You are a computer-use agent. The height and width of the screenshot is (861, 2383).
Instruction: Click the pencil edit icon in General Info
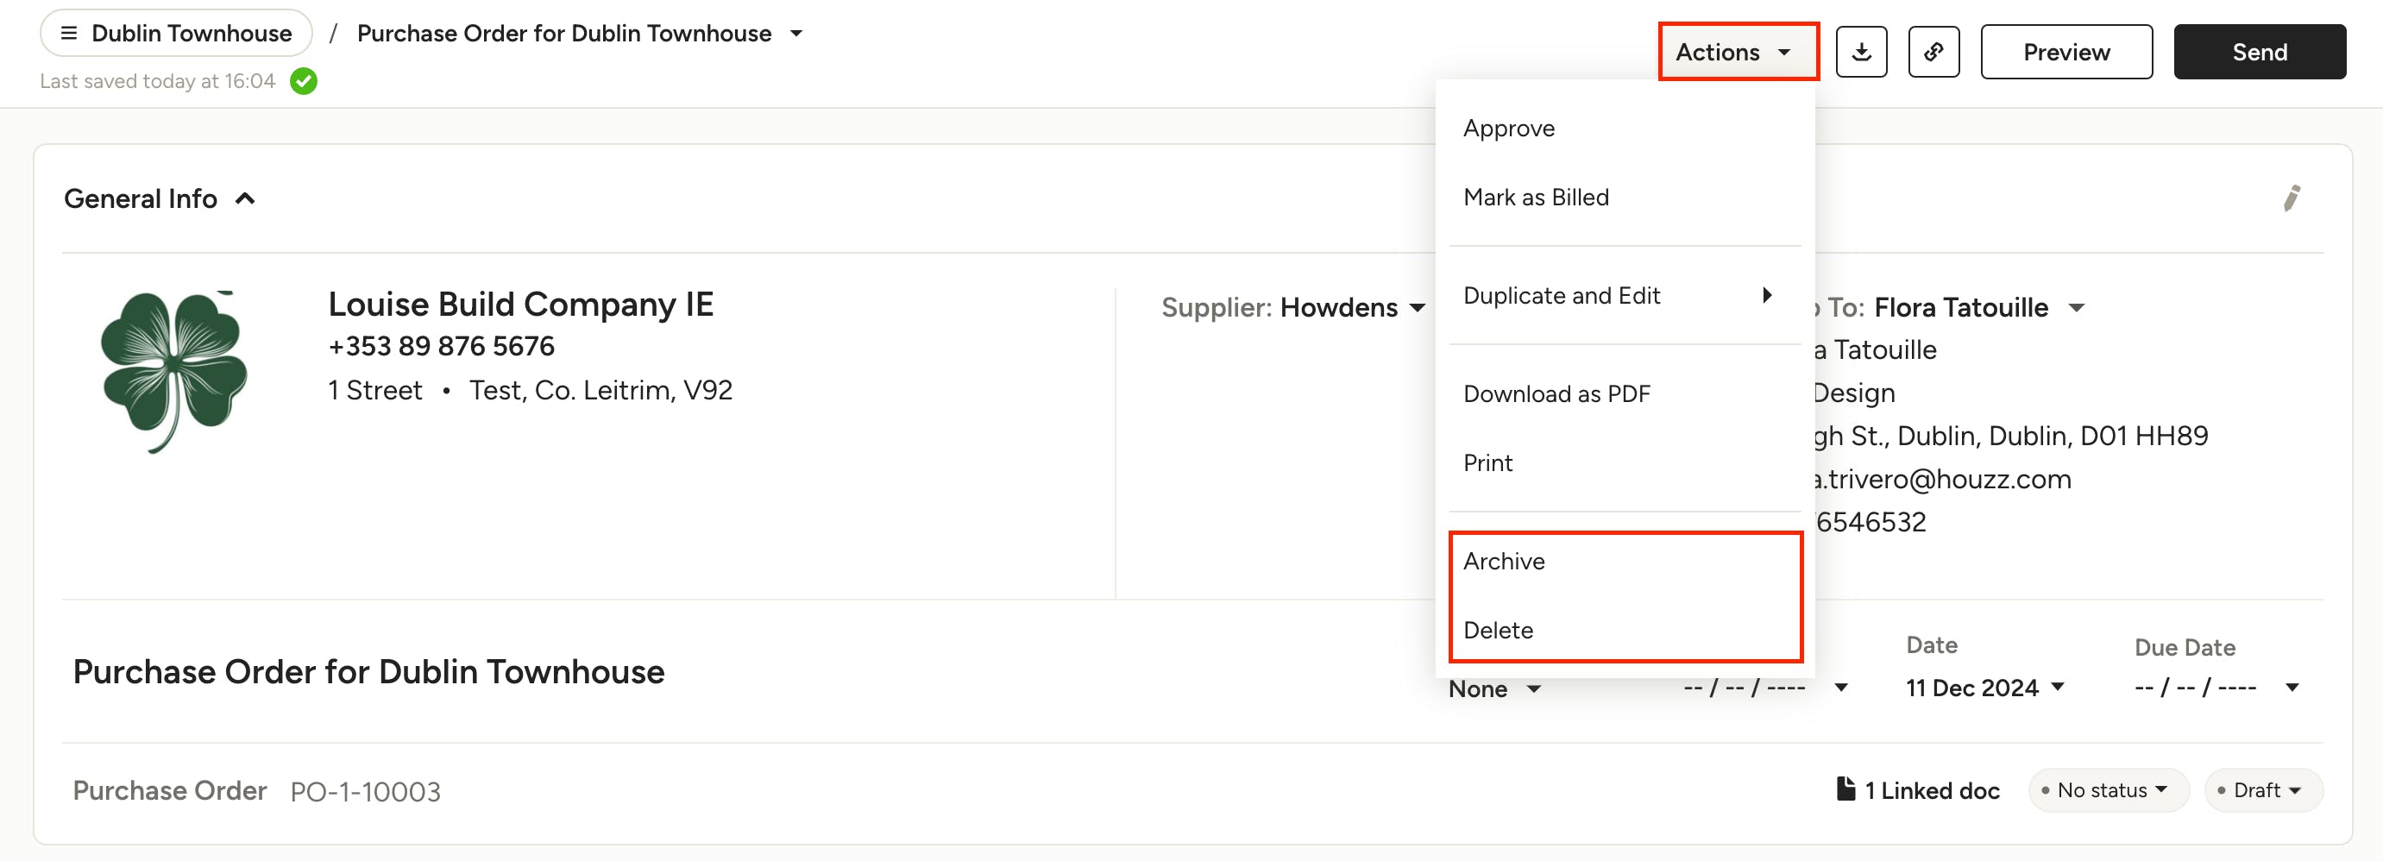coord(2291,198)
